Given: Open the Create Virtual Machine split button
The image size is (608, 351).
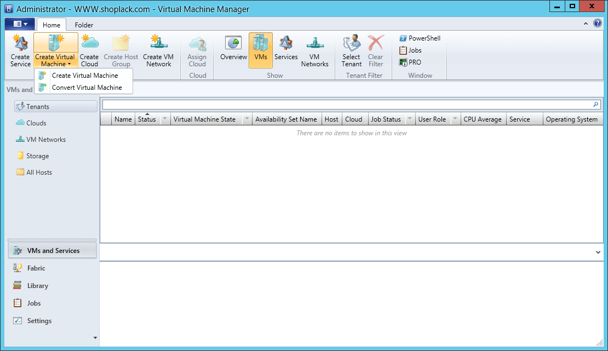Looking at the screenshot, I should [x=55, y=50].
